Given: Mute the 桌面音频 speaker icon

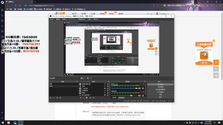Looking at the screenshot, I should [x=140, y=96].
